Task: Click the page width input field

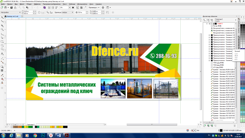Action: (28, 11)
